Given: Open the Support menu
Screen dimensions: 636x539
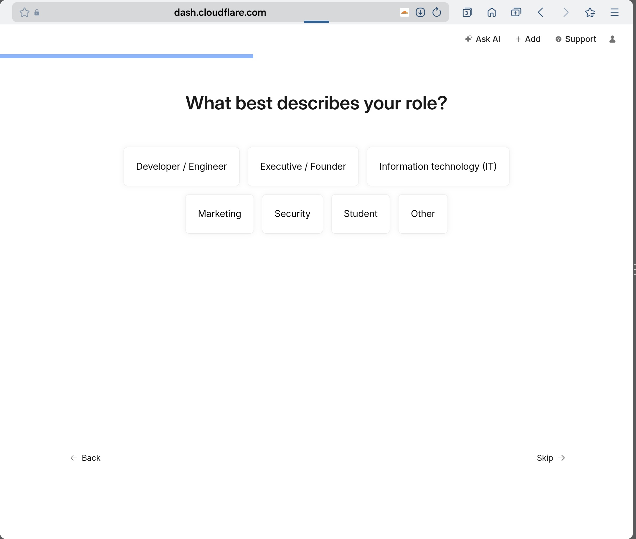Looking at the screenshot, I should tap(576, 39).
